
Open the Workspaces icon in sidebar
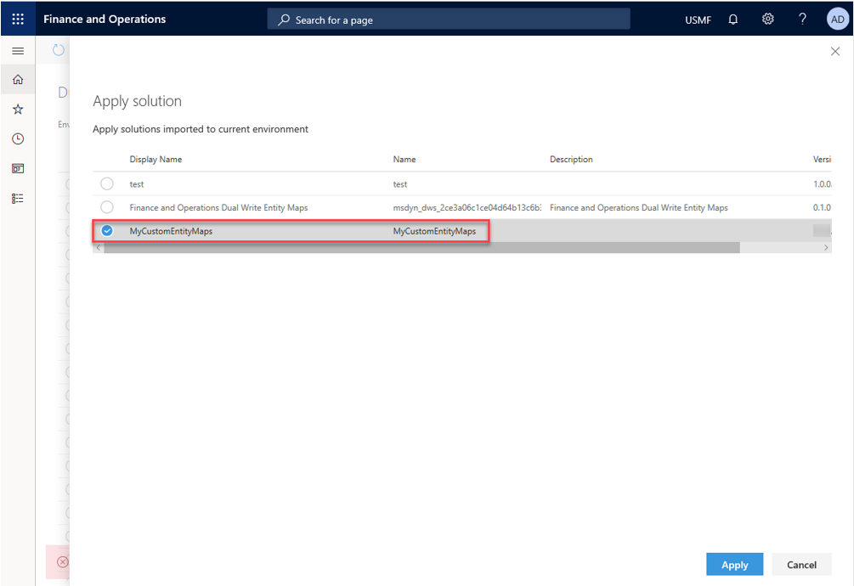click(x=18, y=169)
